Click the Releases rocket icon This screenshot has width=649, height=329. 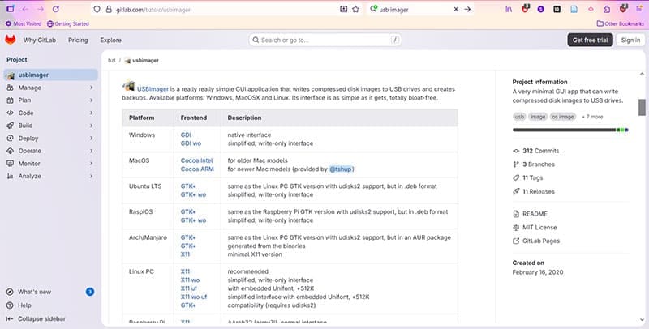517,191
